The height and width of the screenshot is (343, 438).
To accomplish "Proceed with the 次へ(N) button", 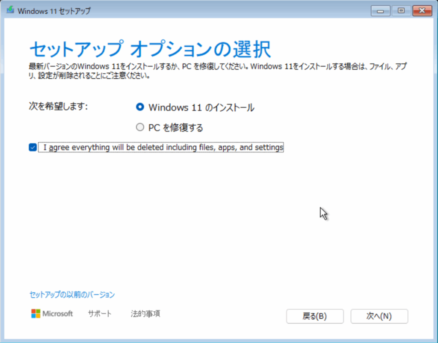I will click(x=379, y=316).
